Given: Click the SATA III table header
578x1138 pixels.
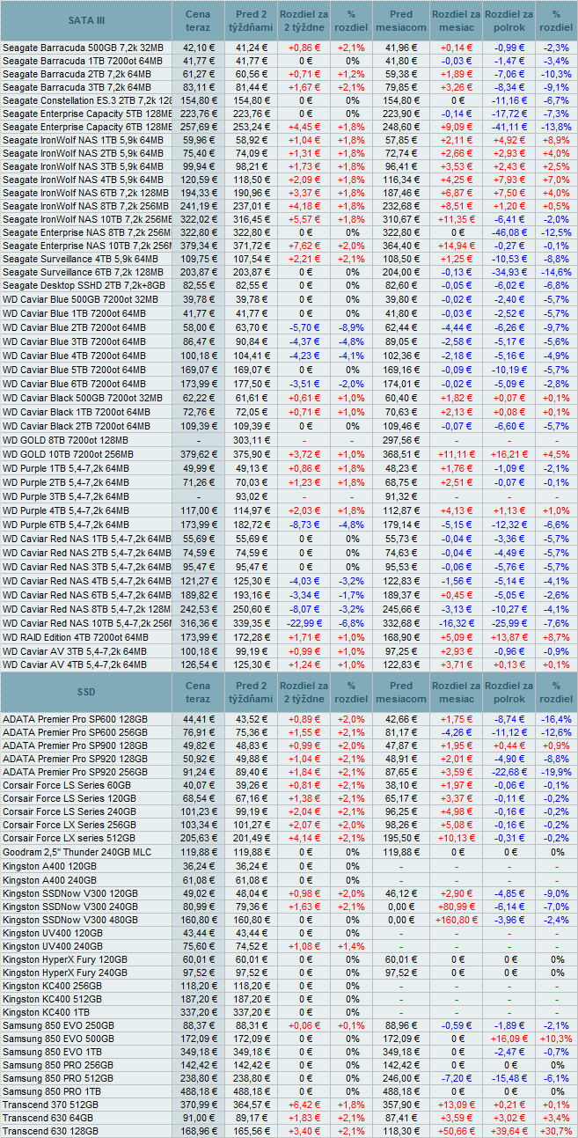Looking at the screenshot, I should pyautogui.click(x=86, y=20).
